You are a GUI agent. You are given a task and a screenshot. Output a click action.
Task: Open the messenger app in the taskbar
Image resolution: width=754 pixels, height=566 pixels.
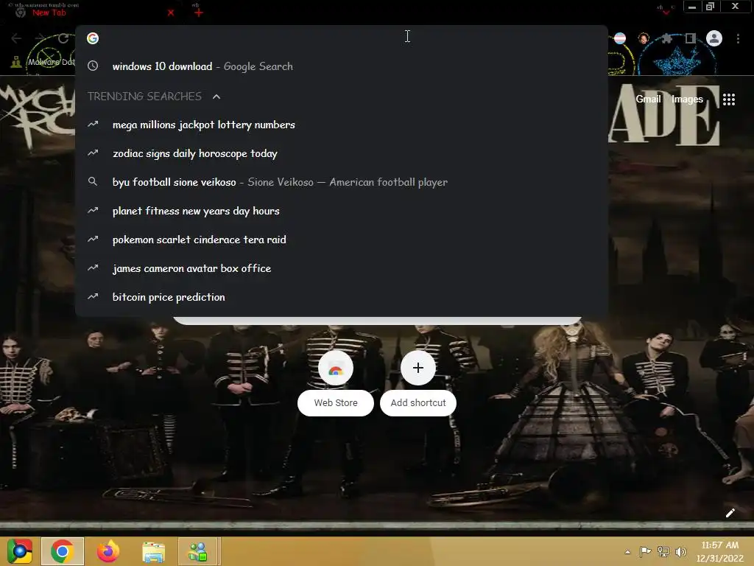click(198, 551)
